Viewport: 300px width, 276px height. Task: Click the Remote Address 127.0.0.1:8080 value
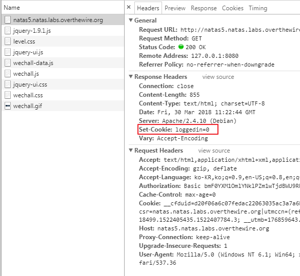[215, 56]
